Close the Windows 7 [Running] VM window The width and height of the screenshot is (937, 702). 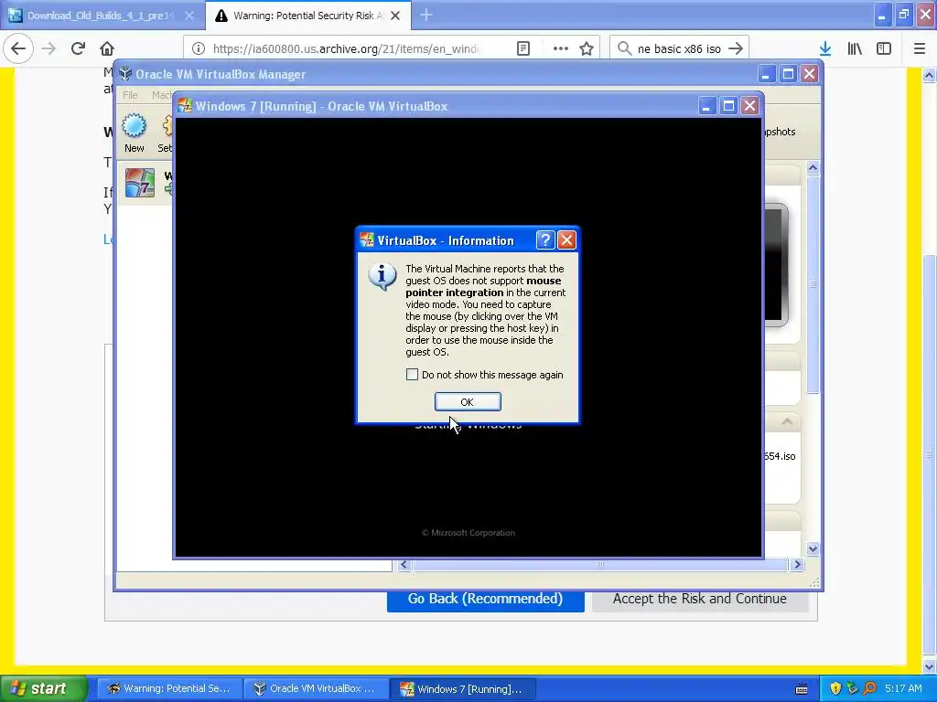click(x=750, y=106)
